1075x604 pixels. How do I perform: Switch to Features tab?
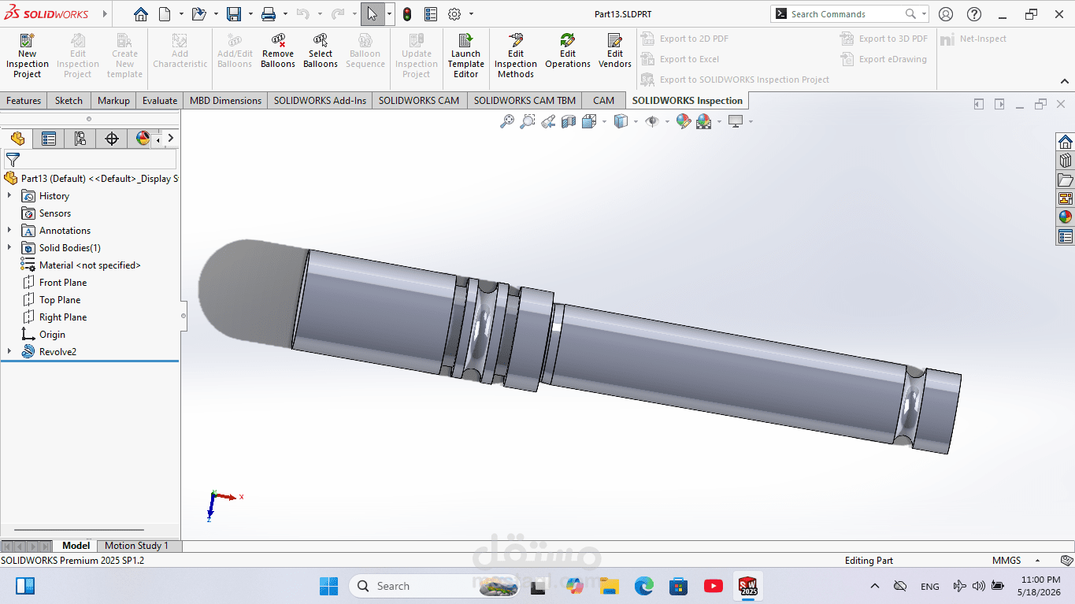tap(24, 101)
